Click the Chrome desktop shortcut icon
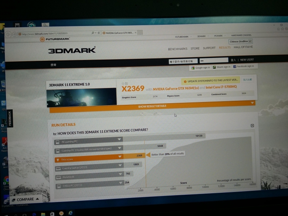 pos(6,180)
